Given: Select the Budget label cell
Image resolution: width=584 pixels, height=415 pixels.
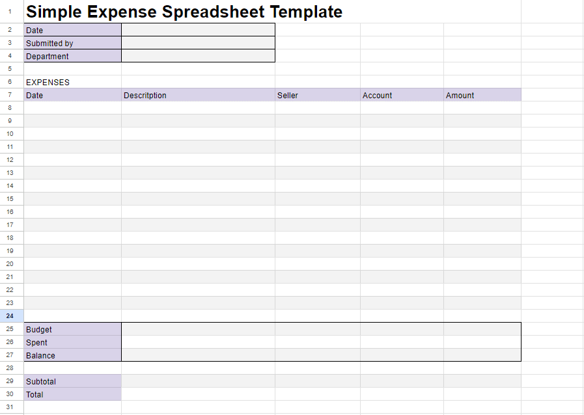Looking at the screenshot, I should (x=73, y=329).
